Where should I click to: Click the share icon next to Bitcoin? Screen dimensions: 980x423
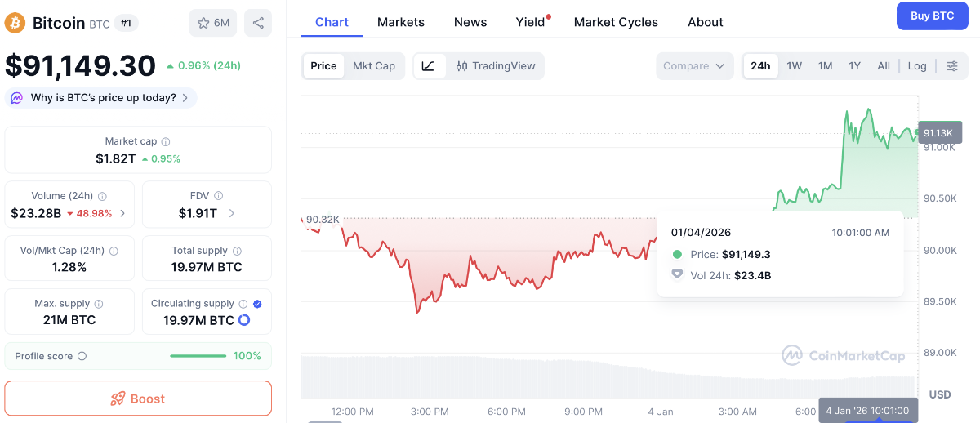click(258, 23)
